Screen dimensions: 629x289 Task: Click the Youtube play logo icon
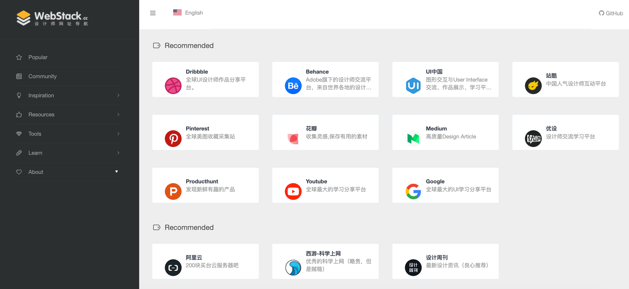tap(293, 192)
